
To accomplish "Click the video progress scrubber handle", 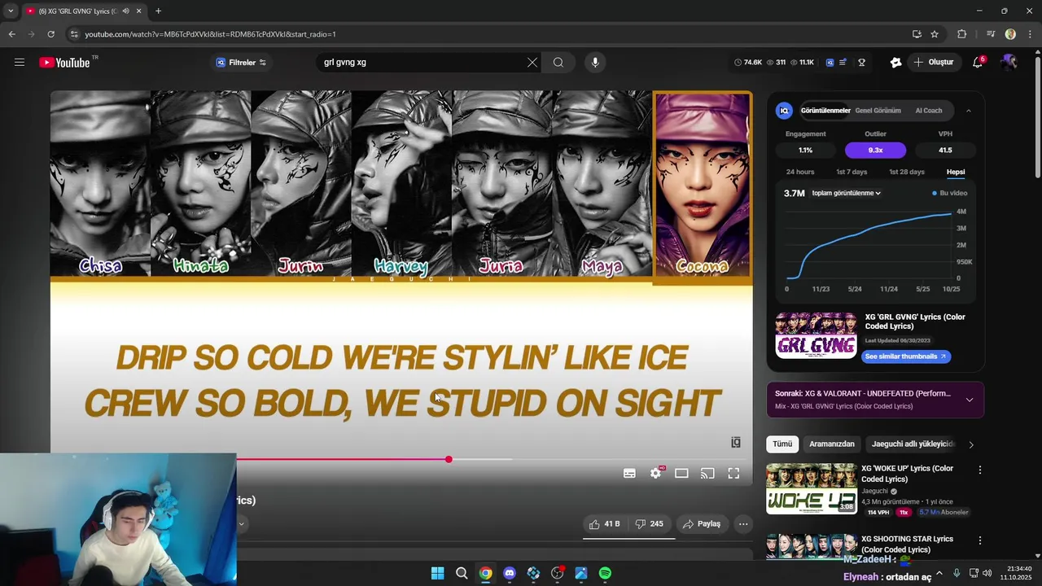I will coord(449,460).
